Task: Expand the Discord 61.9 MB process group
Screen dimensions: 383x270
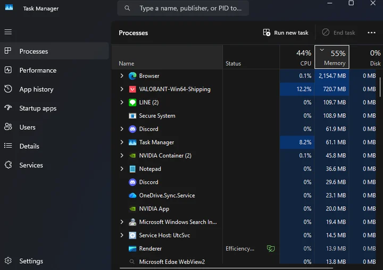Action: pos(122,129)
